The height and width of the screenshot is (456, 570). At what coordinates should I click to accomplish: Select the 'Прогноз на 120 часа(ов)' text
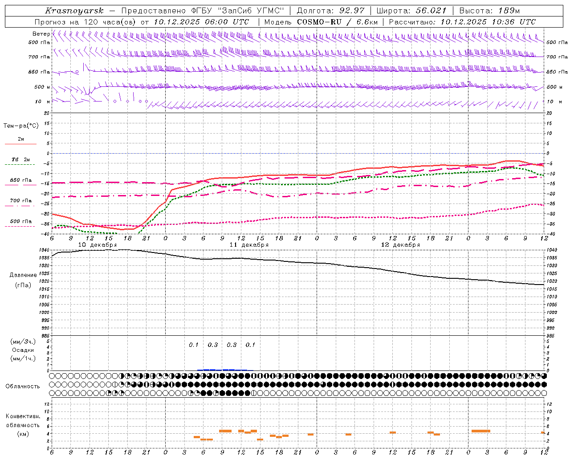[85, 22]
